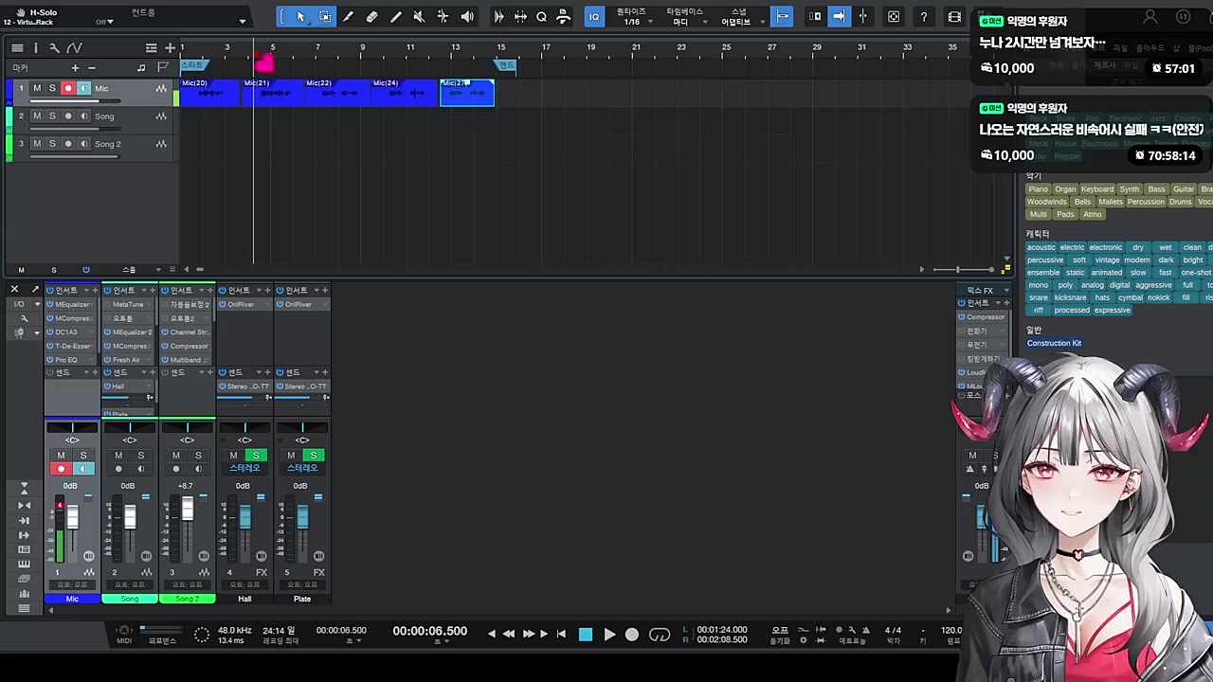Select the Piano instrument tag

coord(1039,189)
